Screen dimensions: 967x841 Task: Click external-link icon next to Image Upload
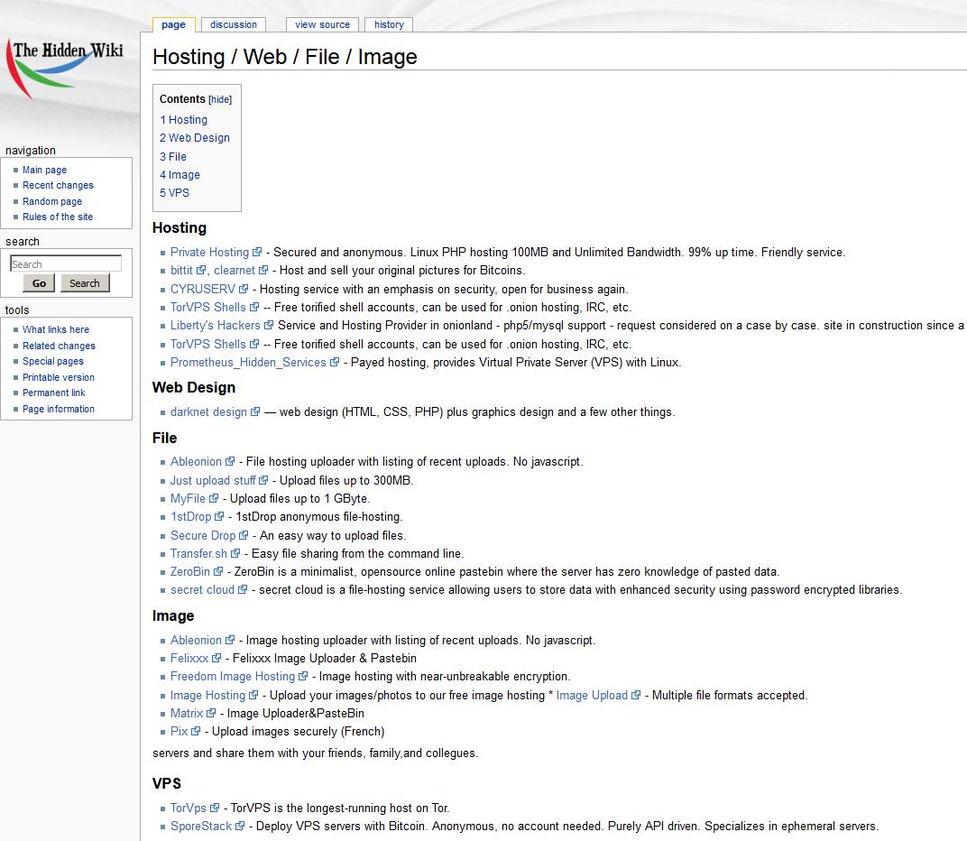click(x=636, y=695)
